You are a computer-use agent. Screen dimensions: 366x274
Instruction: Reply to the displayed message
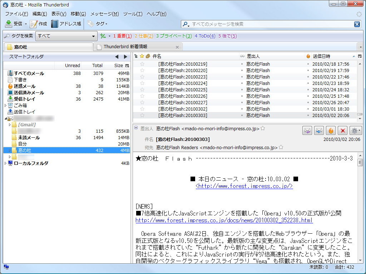pos(307,131)
